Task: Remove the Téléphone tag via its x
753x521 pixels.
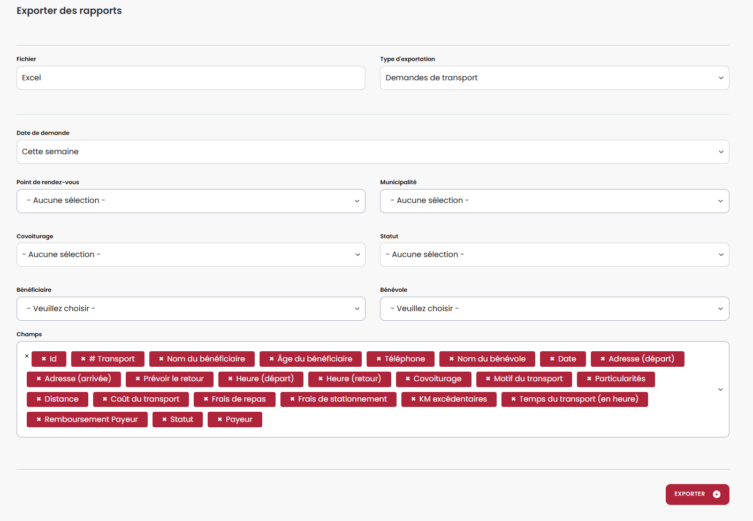Action: click(379, 359)
